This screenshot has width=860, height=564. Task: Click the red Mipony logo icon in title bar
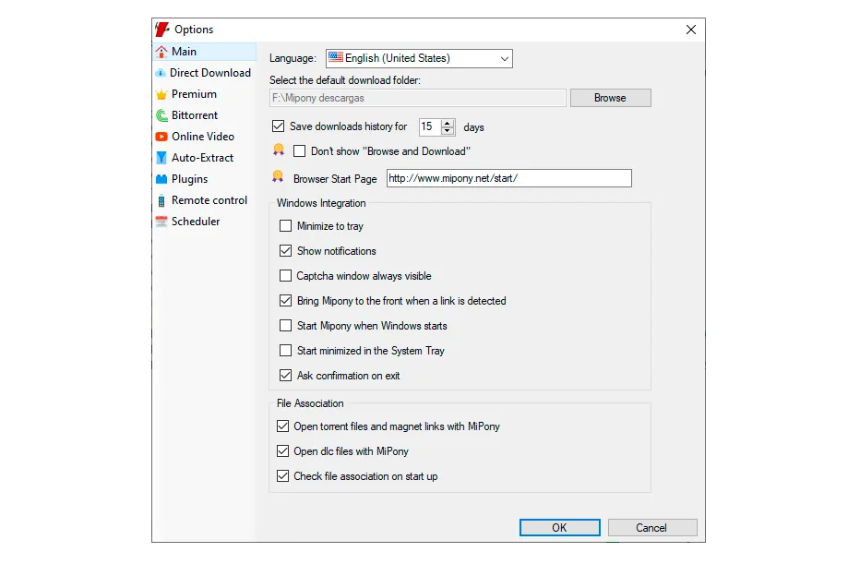[161, 30]
